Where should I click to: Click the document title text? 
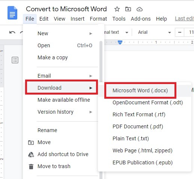pyautogui.click(x=66, y=9)
